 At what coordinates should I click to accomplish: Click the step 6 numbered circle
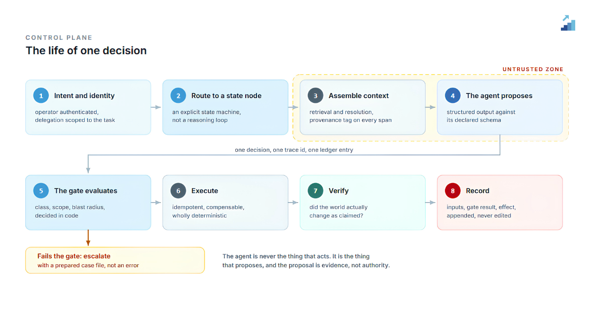click(x=179, y=191)
